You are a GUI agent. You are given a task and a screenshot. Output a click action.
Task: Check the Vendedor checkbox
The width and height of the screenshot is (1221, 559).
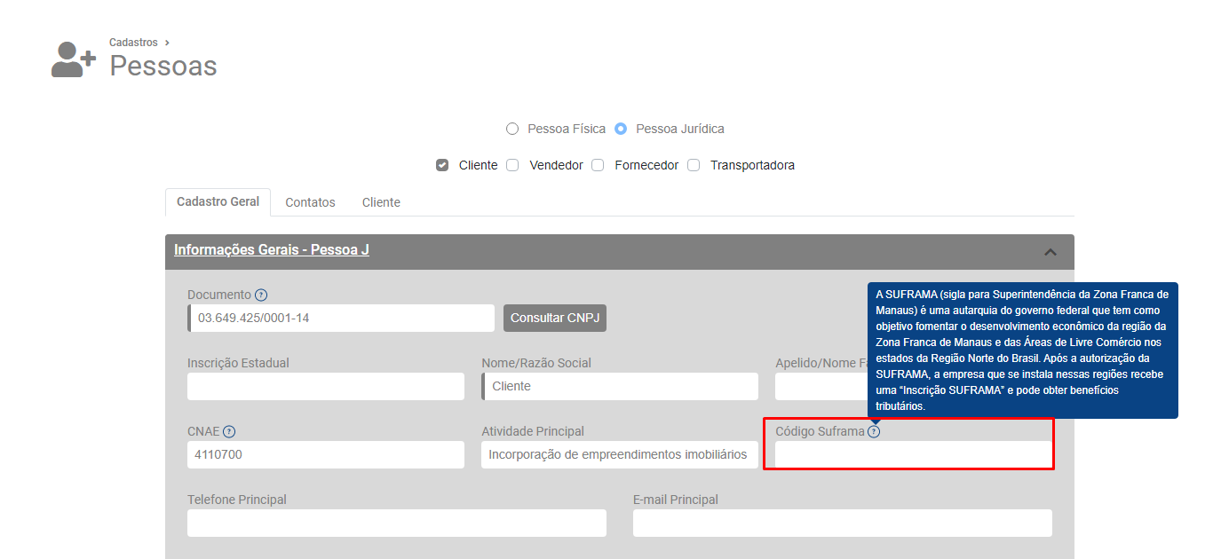(512, 165)
